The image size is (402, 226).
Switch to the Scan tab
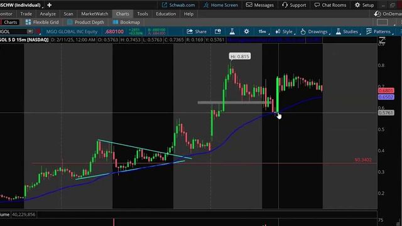[x=68, y=14]
